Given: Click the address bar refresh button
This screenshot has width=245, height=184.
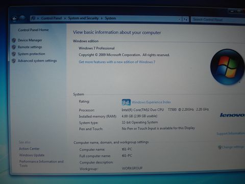Looking at the screenshot, I should (185, 19).
